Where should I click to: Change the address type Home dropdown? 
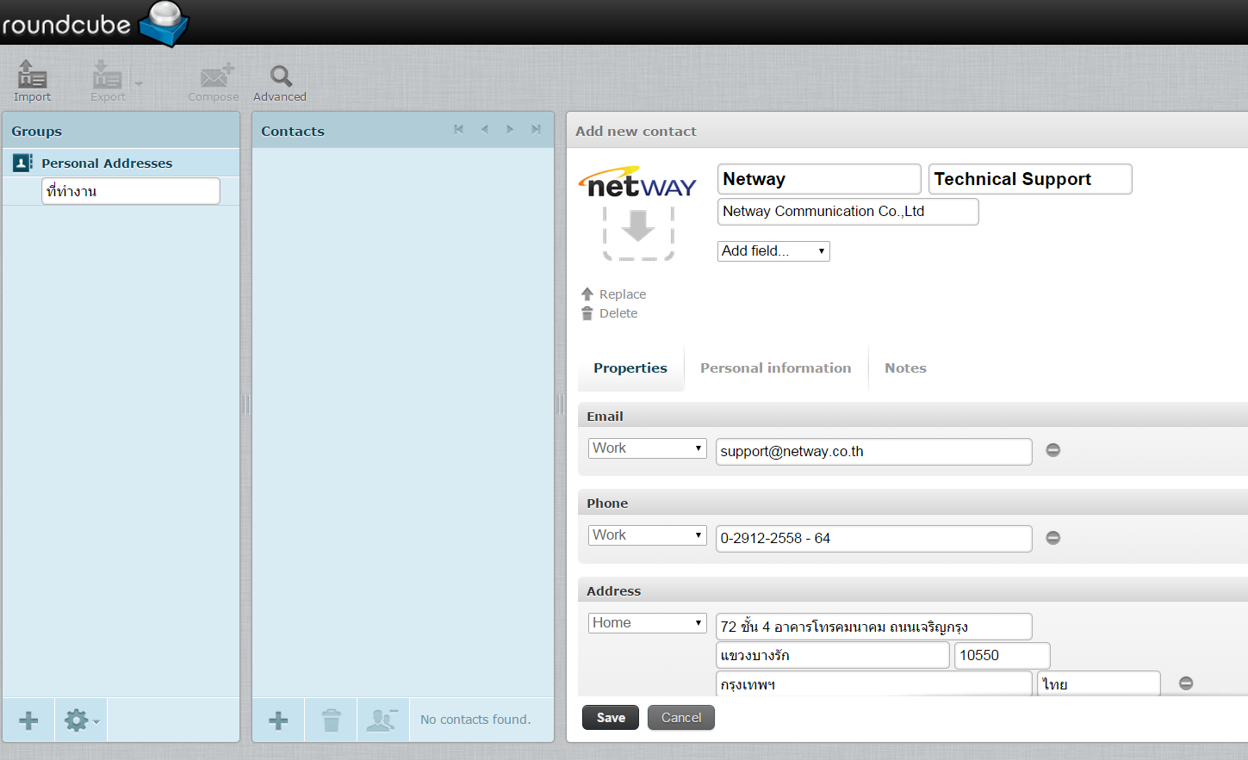tap(647, 623)
